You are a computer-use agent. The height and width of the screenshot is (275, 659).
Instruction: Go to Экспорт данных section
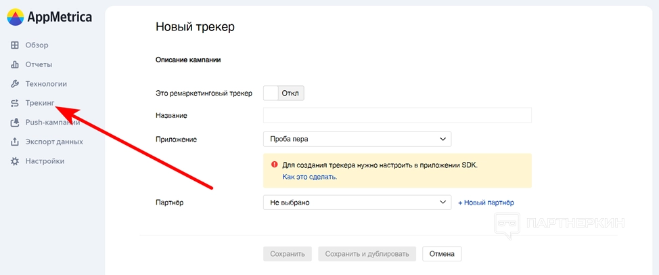[54, 142]
